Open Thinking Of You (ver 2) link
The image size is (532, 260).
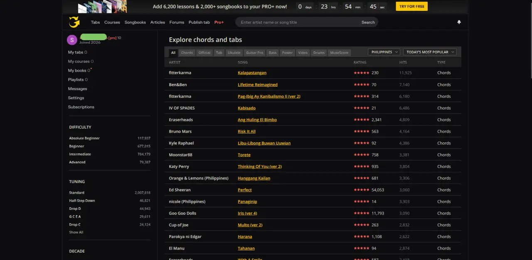260,167
